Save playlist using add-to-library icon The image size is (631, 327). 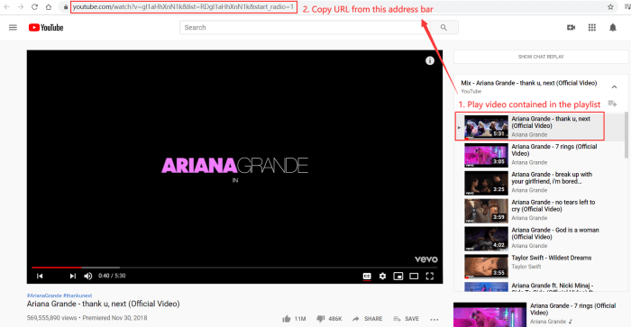(x=612, y=104)
